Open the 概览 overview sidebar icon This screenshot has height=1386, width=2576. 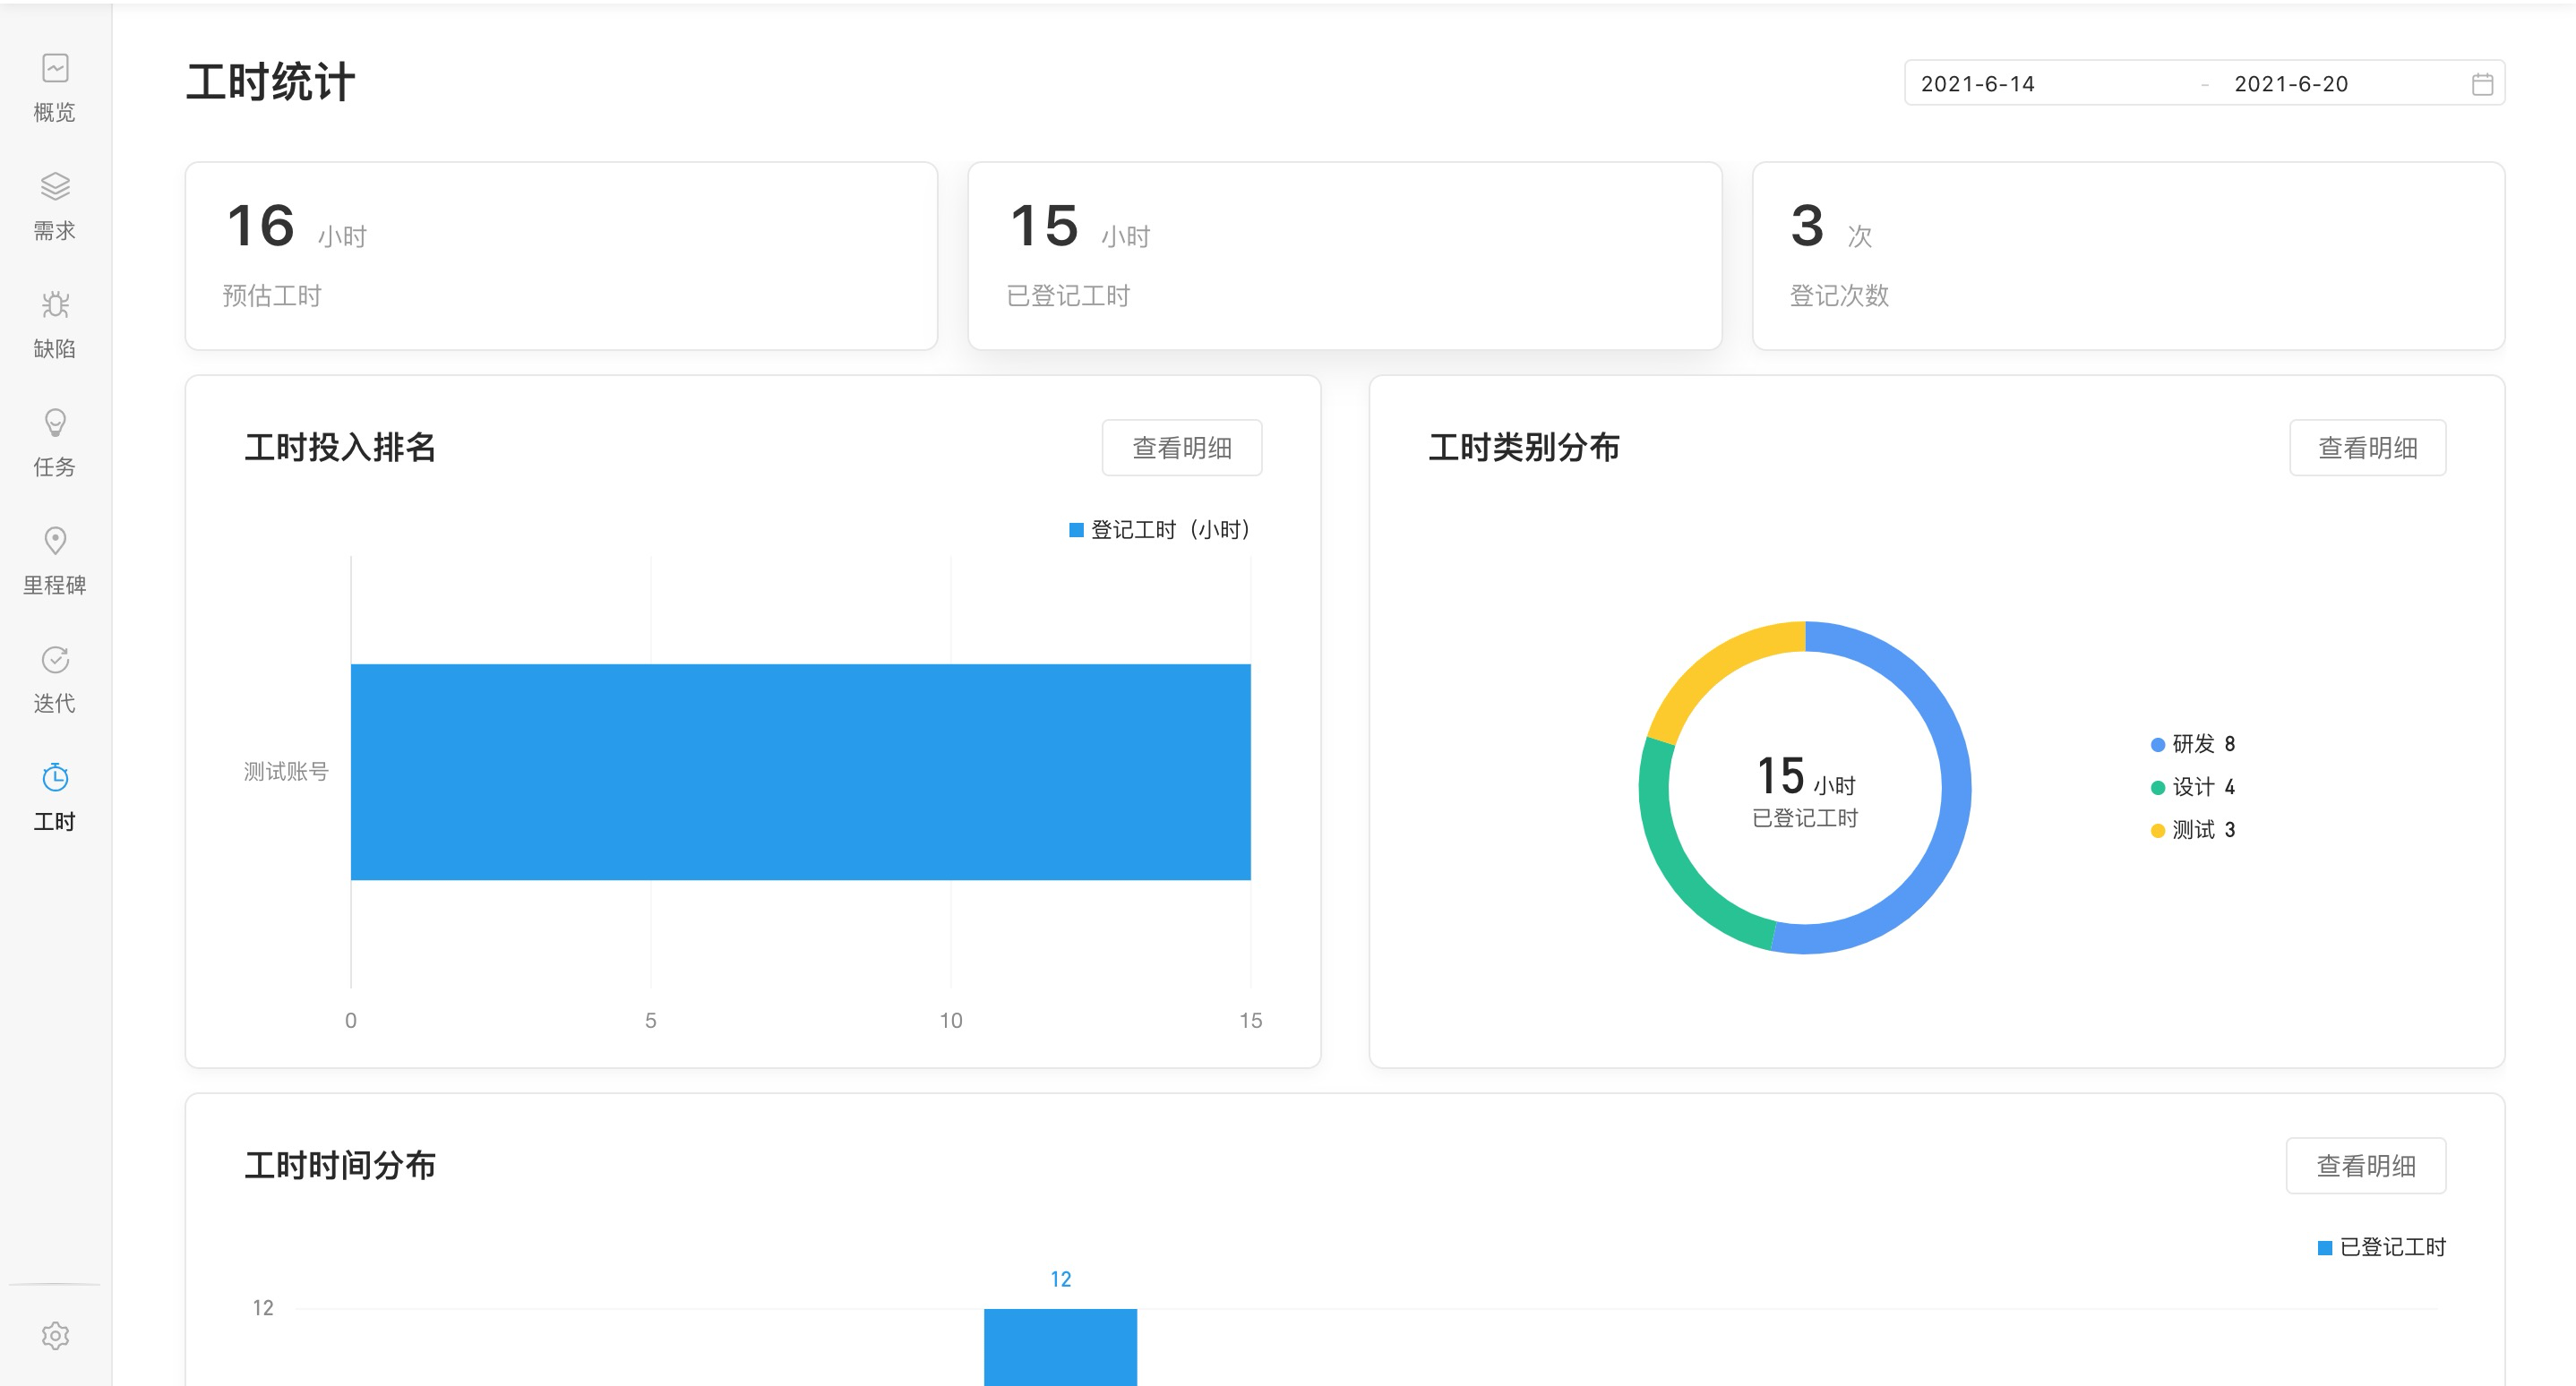pos(55,68)
